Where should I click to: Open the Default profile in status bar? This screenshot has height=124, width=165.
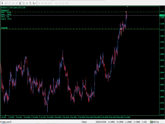tap(84, 122)
